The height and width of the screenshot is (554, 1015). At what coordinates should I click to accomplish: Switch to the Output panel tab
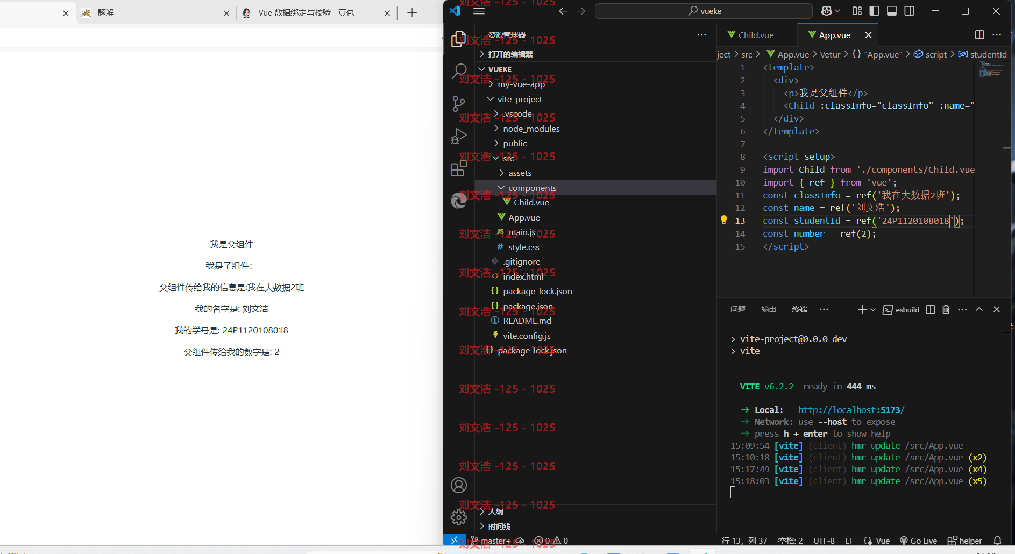coord(769,309)
